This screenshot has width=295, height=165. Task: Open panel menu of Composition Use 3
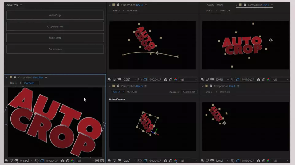click(145, 86)
